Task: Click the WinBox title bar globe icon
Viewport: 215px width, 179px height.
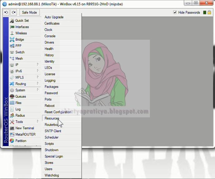Action: tap(5, 4)
